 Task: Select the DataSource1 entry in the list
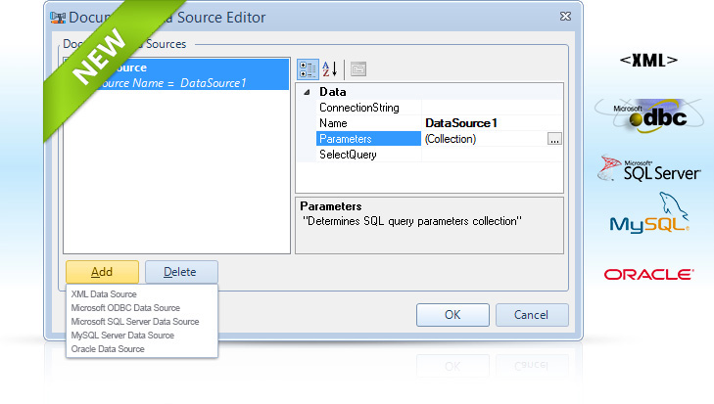[176, 74]
